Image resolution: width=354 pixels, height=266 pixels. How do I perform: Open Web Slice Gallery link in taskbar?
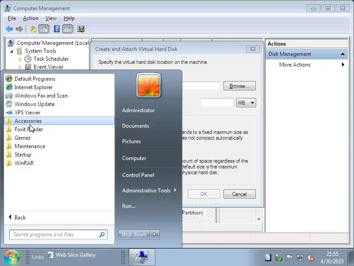(x=71, y=255)
